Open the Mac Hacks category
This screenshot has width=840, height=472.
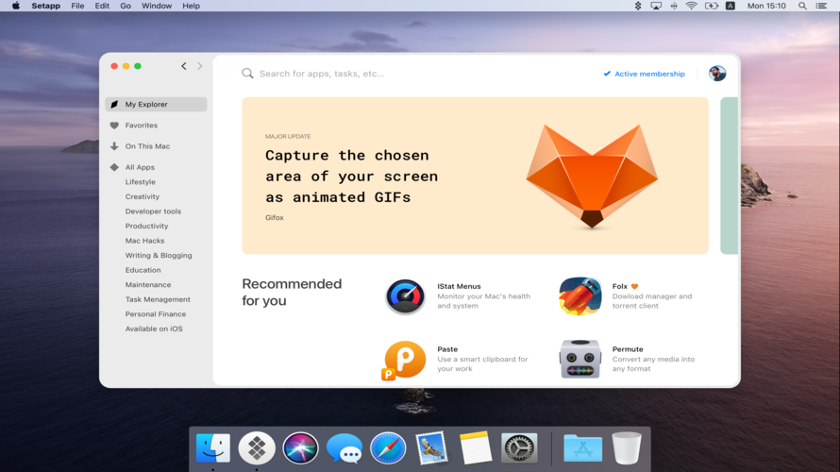(144, 241)
